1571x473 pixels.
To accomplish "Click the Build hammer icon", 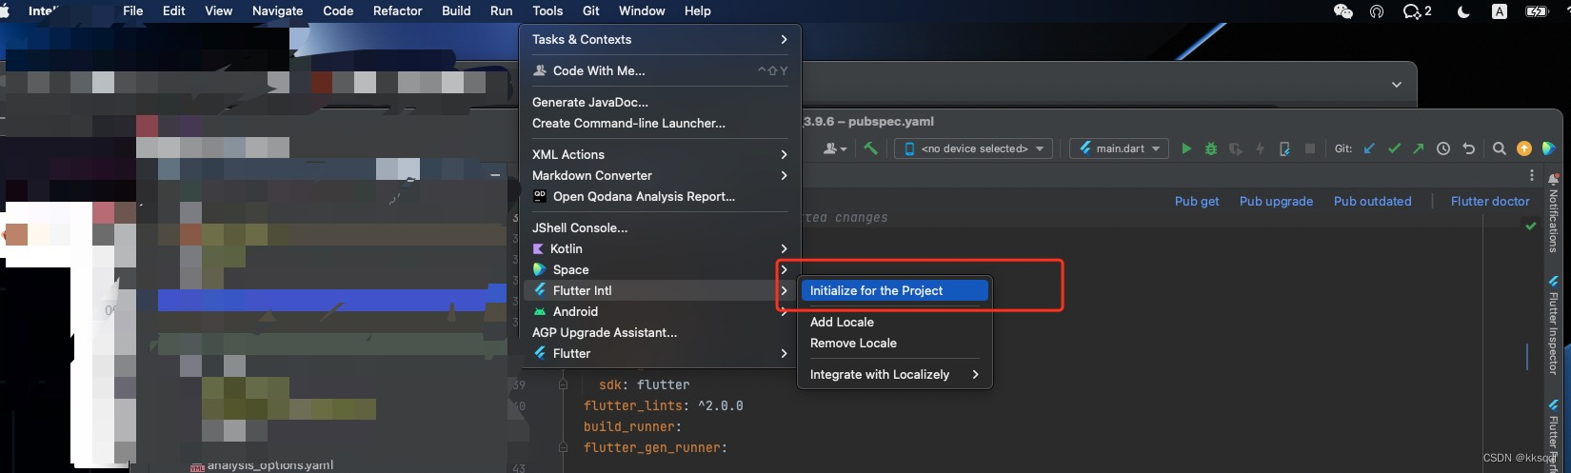I will click(870, 148).
